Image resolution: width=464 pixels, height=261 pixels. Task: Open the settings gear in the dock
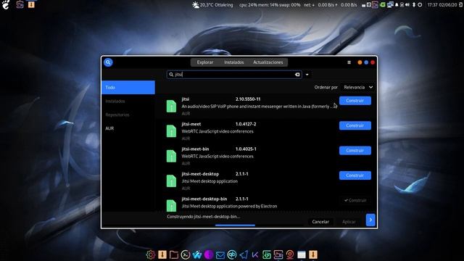pos(150,254)
